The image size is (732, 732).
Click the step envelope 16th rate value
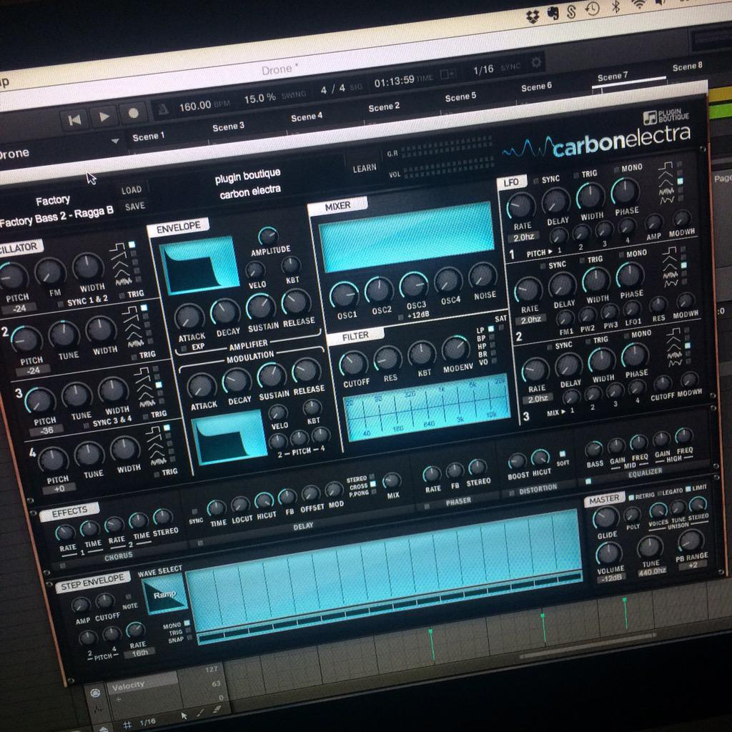[x=139, y=653]
